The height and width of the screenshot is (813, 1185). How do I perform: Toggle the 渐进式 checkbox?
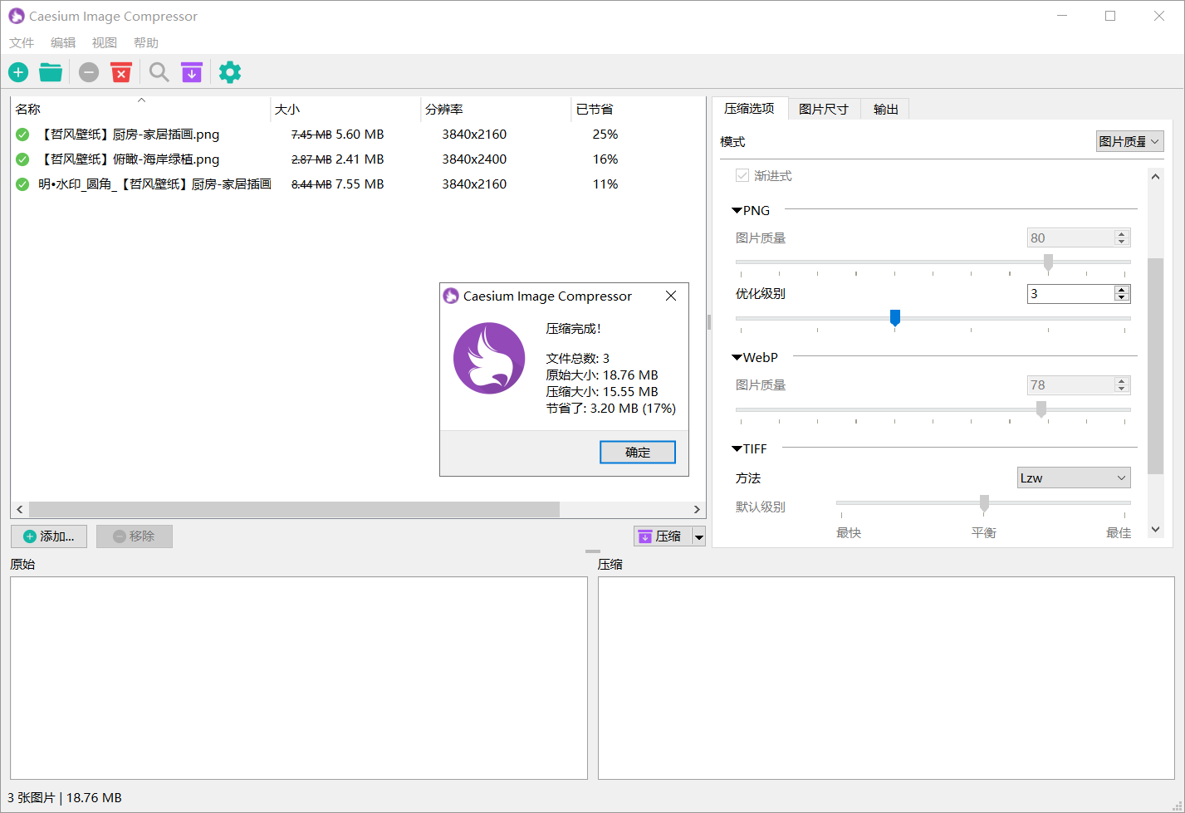742,175
